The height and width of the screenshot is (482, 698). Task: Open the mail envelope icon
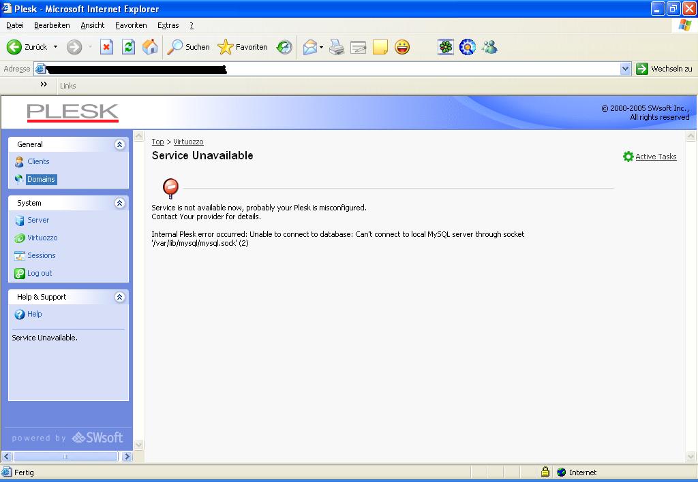(x=310, y=47)
